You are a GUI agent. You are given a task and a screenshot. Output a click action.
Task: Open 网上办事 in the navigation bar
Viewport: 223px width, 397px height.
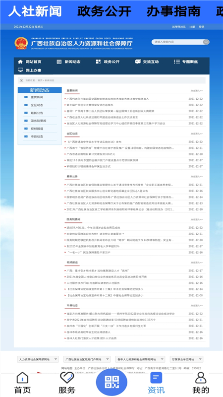pyautogui.click(x=33, y=70)
